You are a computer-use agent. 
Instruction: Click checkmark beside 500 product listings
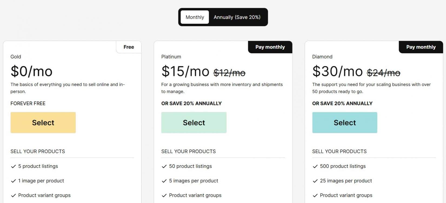coord(315,166)
